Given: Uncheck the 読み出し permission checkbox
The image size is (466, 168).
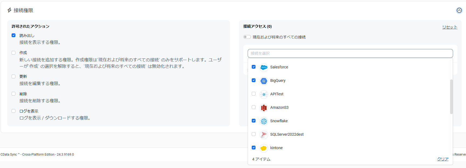Looking at the screenshot, I should pyautogui.click(x=13, y=35).
